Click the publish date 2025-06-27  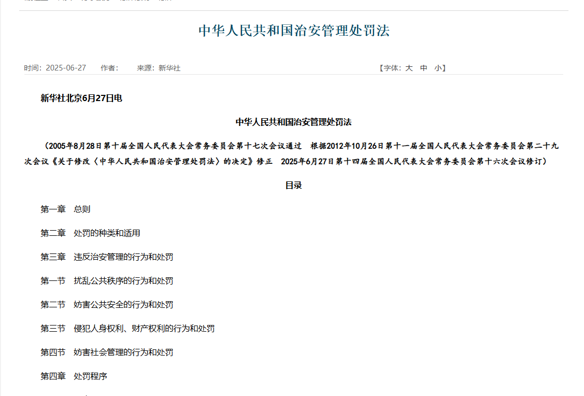click(x=66, y=68)
